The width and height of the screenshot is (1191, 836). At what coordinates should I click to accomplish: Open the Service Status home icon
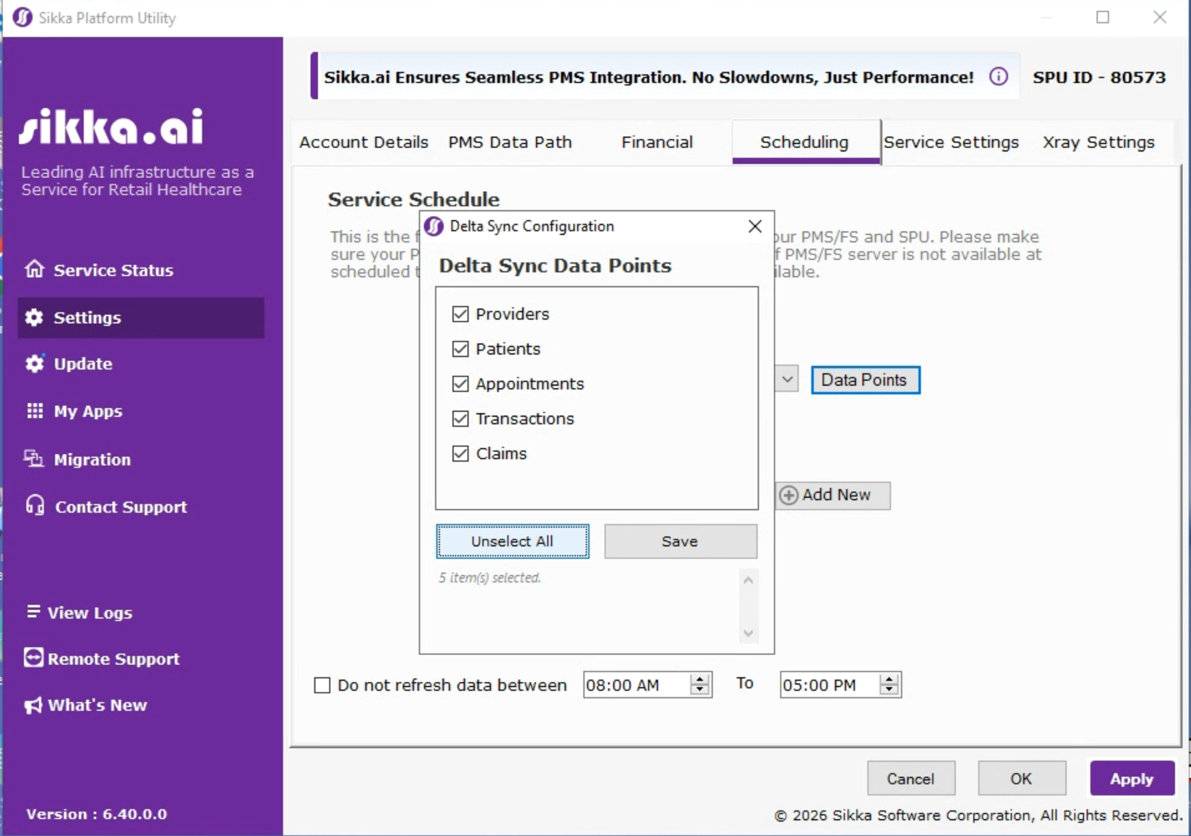pyautogui.click(x=35, y=269)
